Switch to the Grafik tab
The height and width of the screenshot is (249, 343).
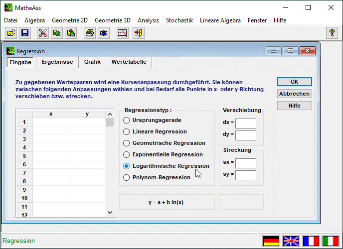click(92, 62)
